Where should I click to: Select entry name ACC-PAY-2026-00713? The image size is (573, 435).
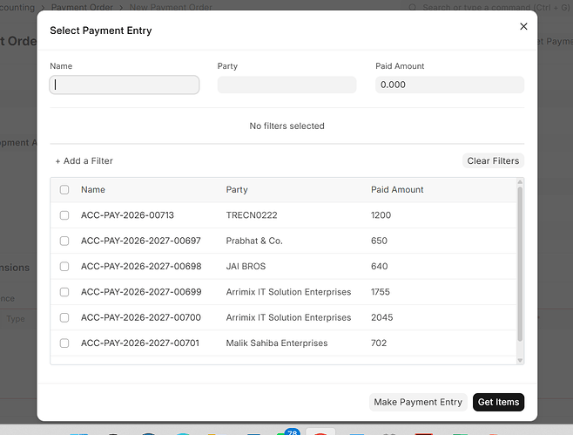click(x=127, y=215)
